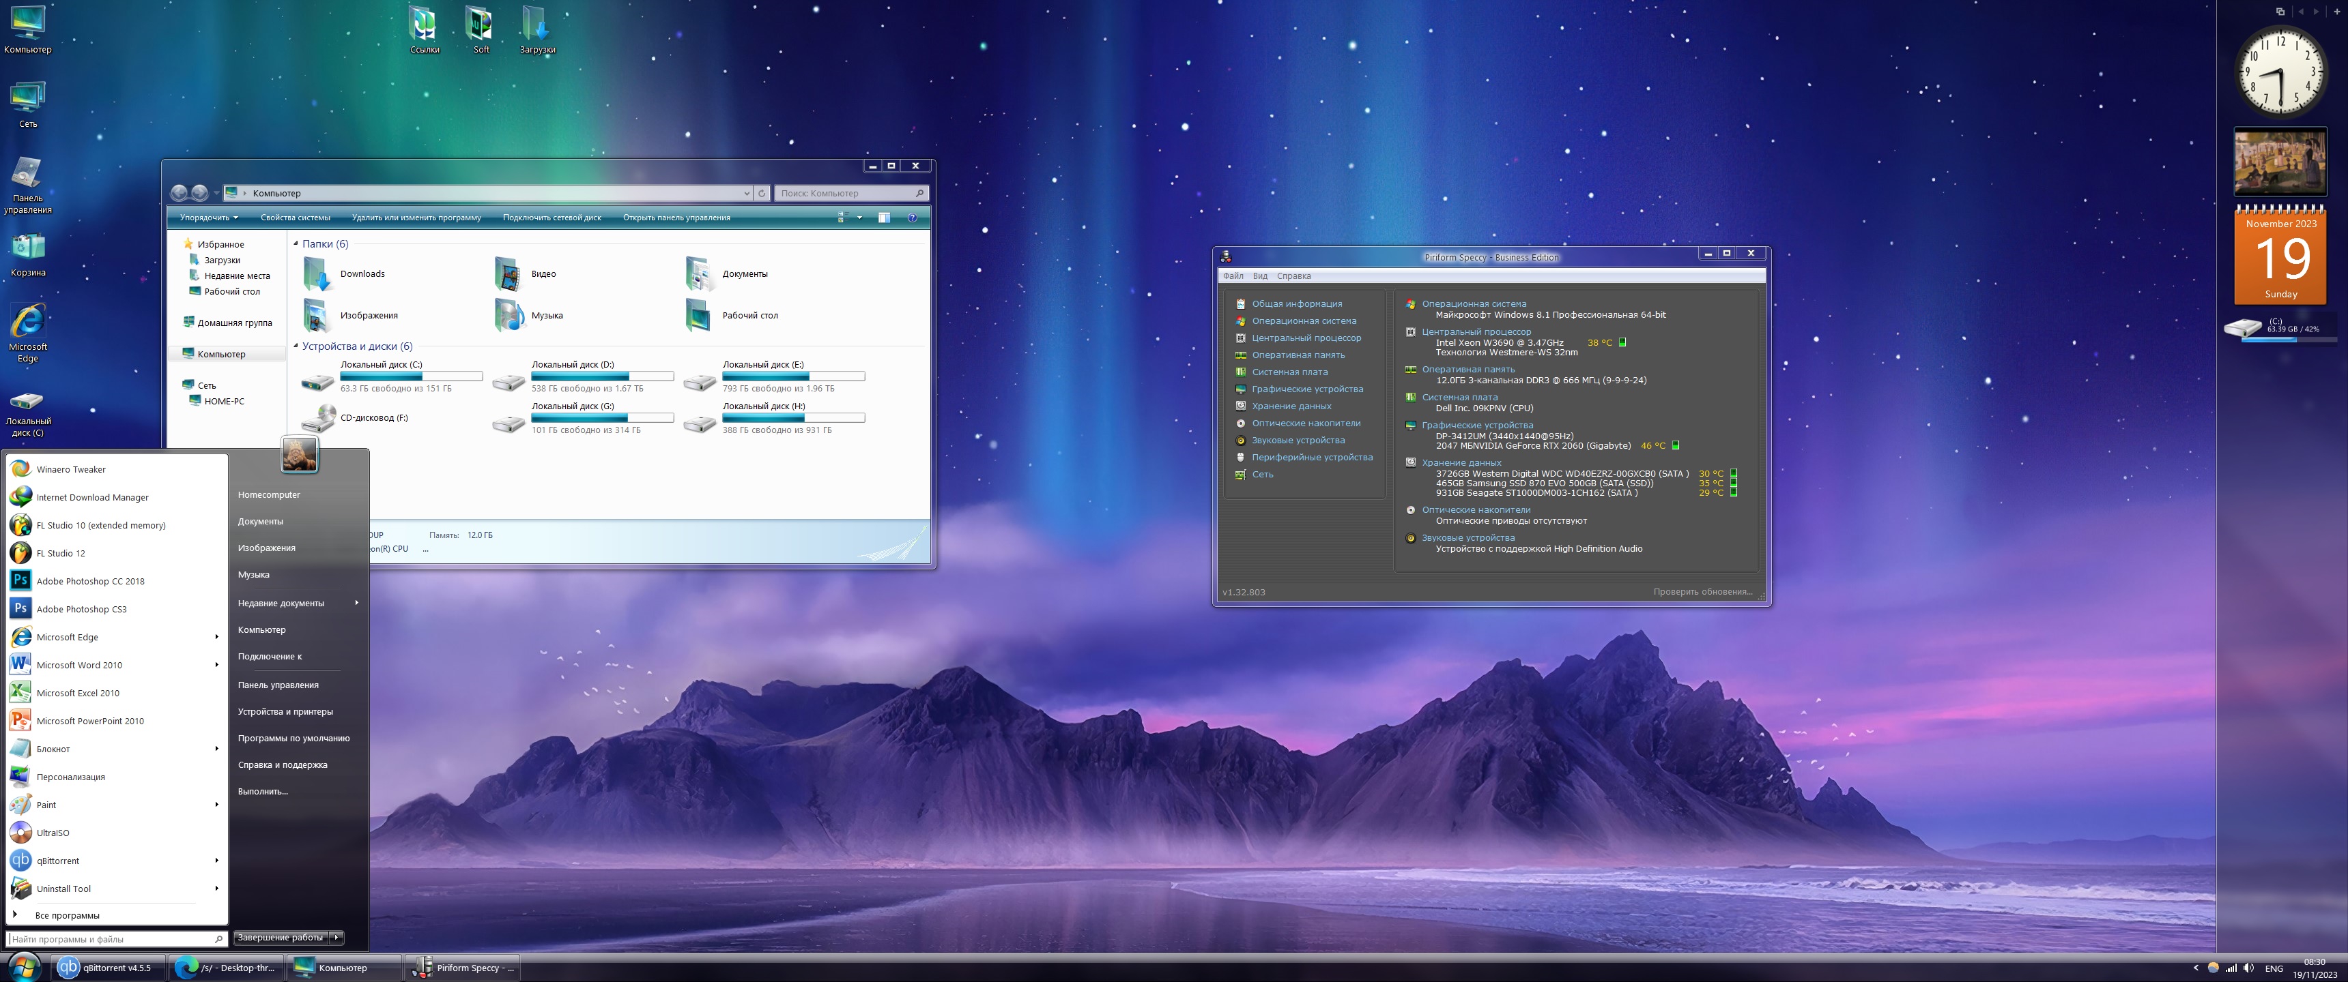Open the Organize dropdown in Explorer toolbar
The width and height of the screenshot is (2348, 982).
click(207, 218)
